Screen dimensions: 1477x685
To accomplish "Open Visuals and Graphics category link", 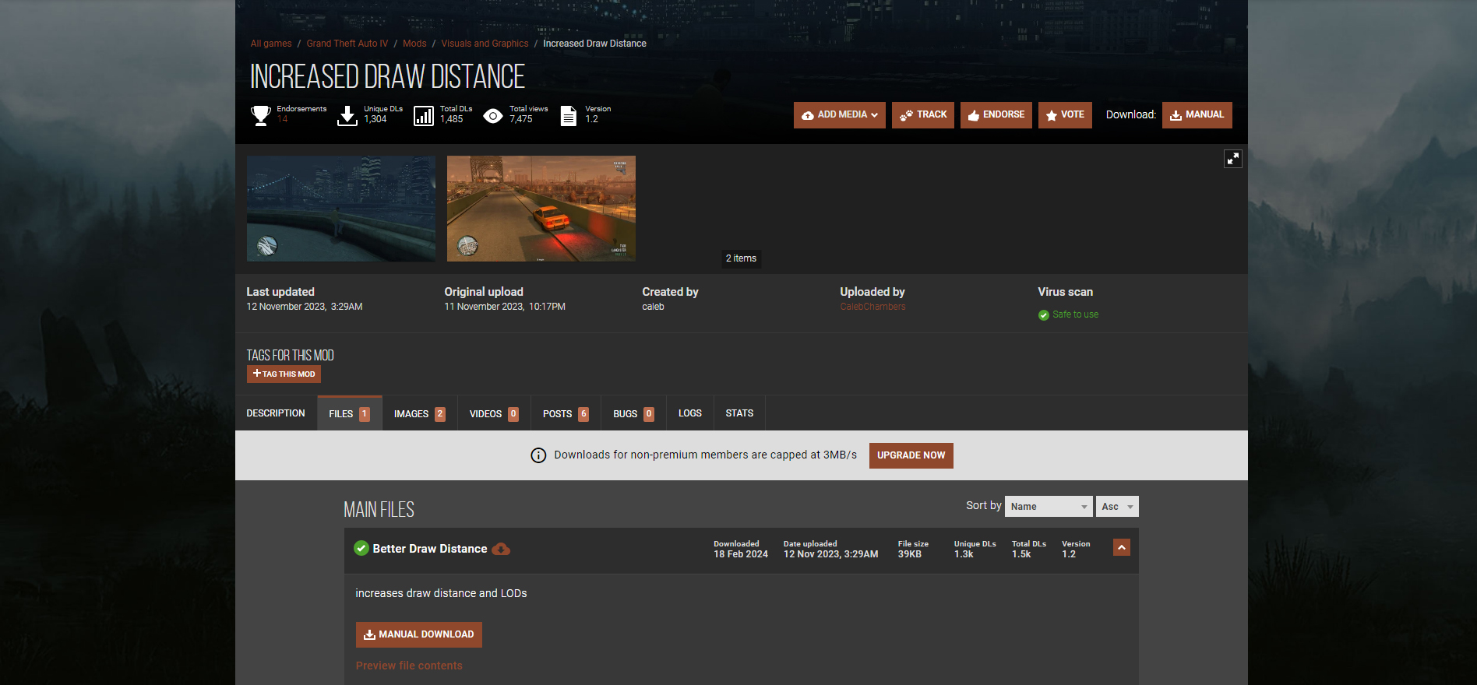I will (x=485, y=44).
